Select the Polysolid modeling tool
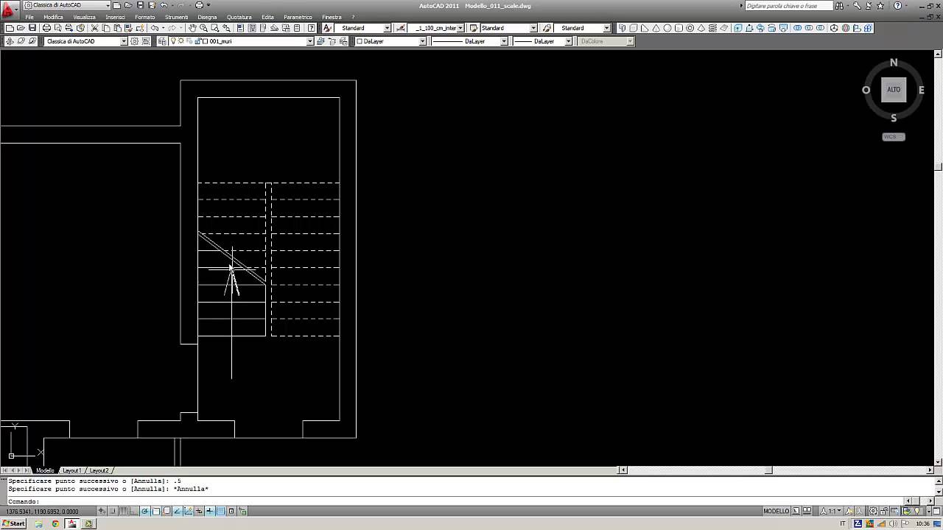 (622, 28)
